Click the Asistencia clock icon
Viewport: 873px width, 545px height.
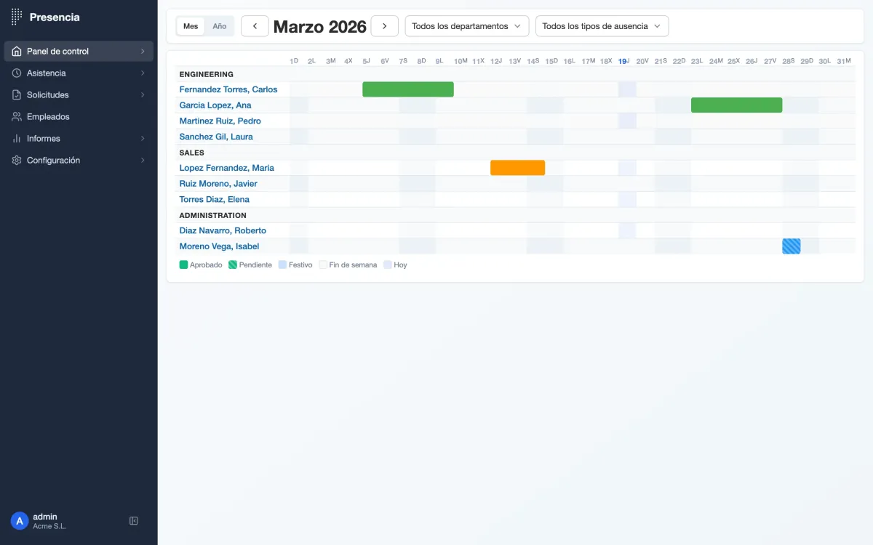(x=17, y=73)
